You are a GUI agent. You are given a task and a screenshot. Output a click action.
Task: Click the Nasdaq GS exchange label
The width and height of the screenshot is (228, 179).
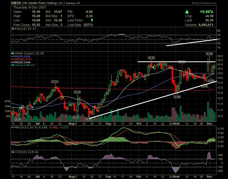(x=73, y=3)
